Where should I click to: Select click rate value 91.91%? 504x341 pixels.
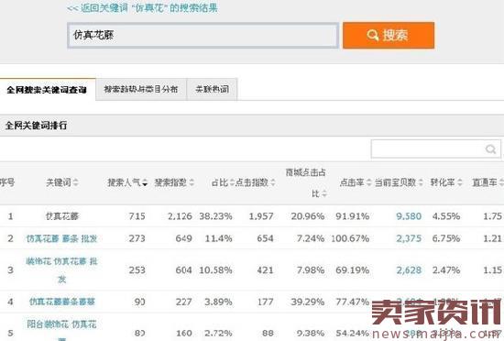click(x=352, y=216)
